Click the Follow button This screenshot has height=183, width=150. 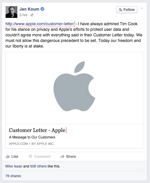[127, 10]
